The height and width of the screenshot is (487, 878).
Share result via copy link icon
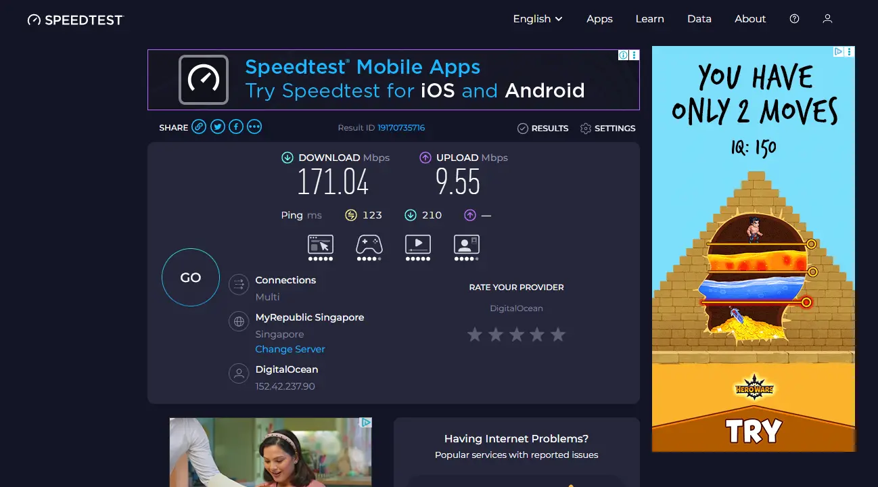pyautogui.click(x=199, y=126)
